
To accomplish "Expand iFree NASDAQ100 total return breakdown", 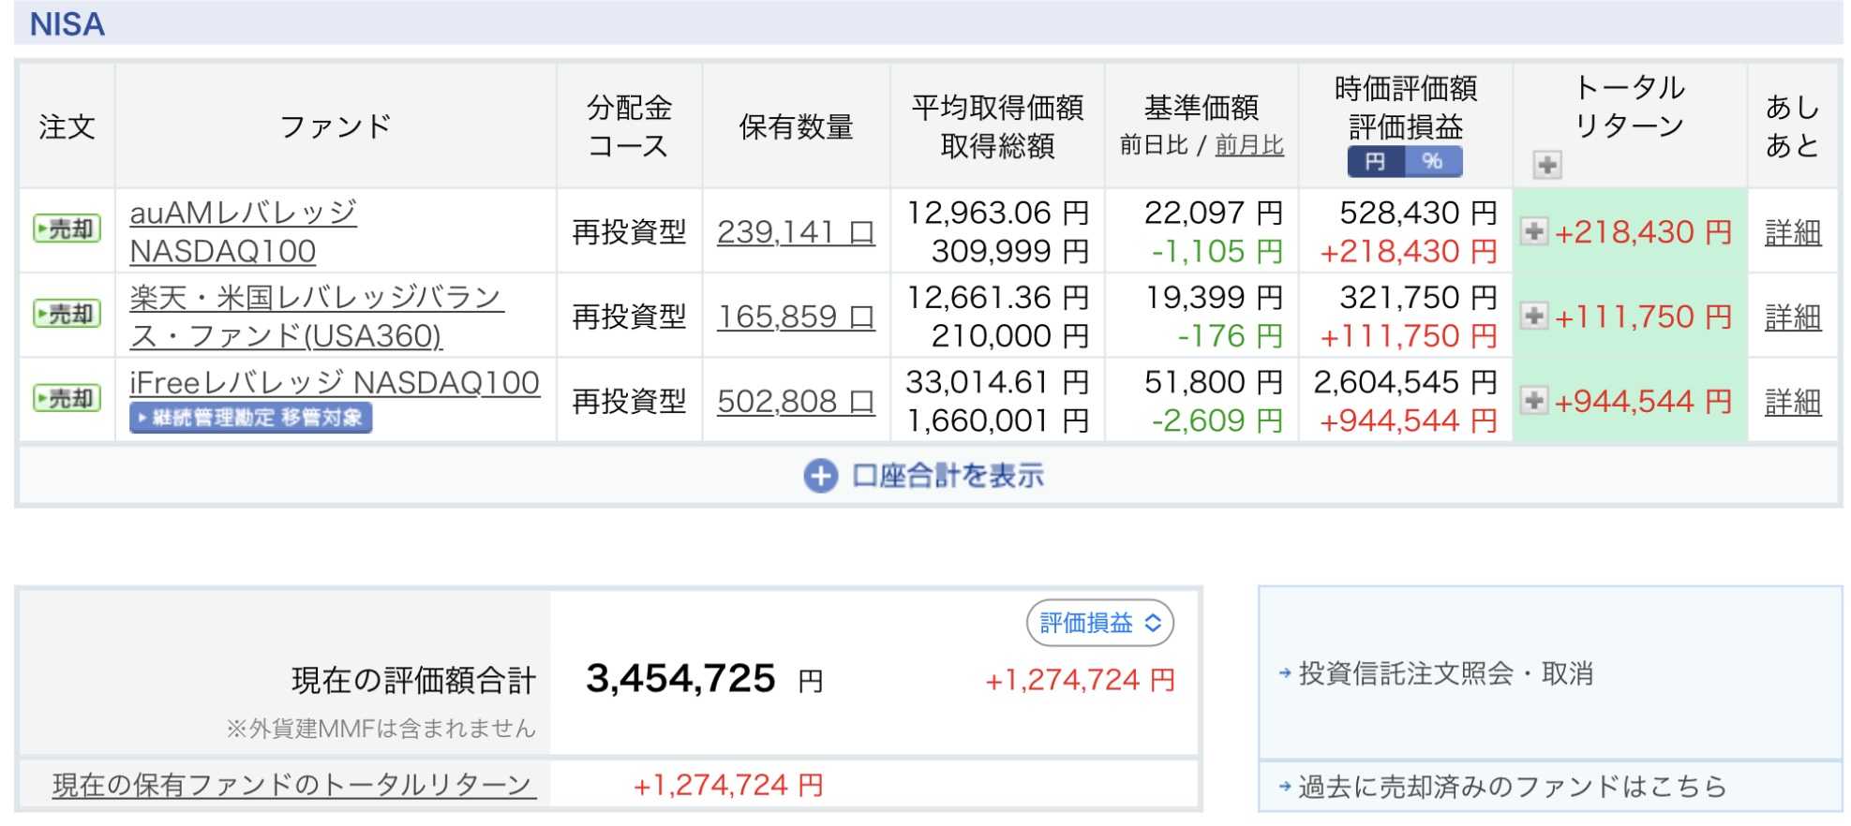I will point(1533,401).
